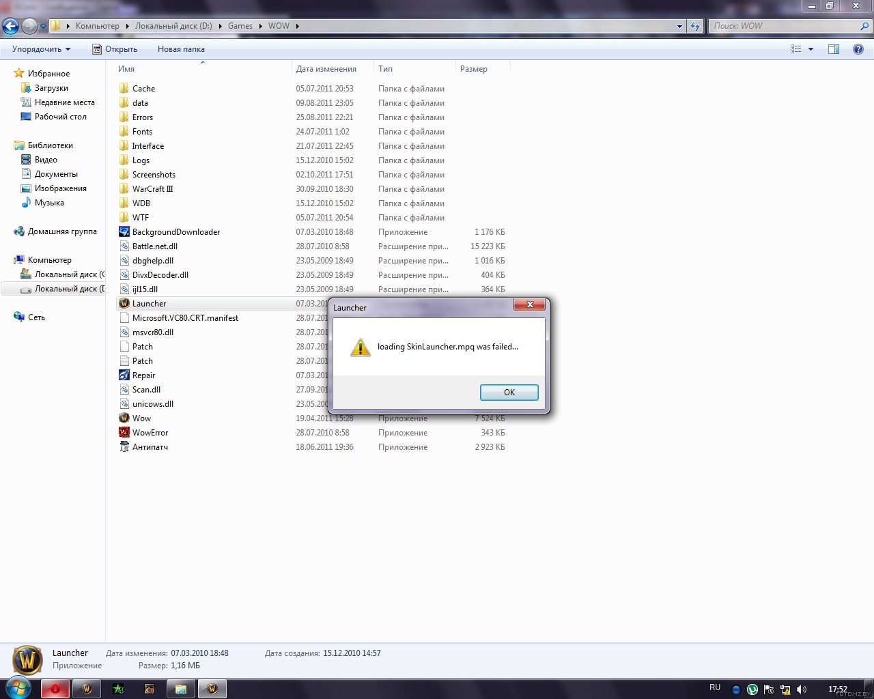Click OK in the Launcher dialog
This screenshot has height=699, width=874.
(x=509, y=392)
